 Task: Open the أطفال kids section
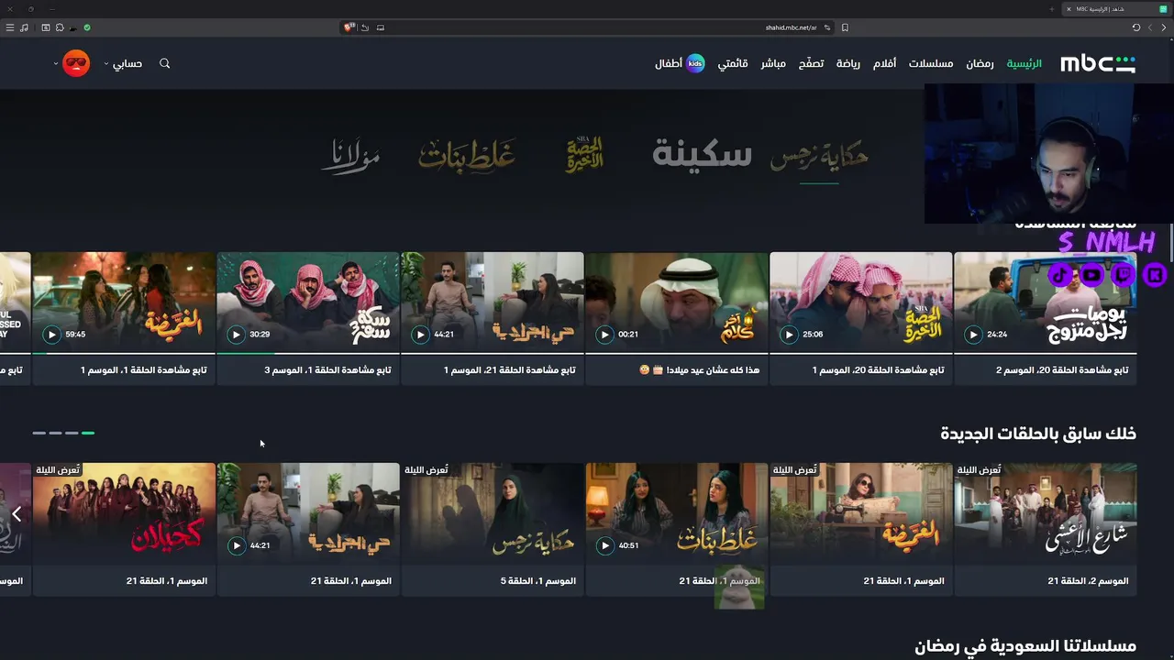[680, 63]
